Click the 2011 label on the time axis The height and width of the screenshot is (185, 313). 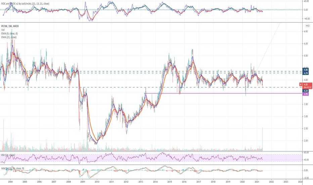coord(111,182)
